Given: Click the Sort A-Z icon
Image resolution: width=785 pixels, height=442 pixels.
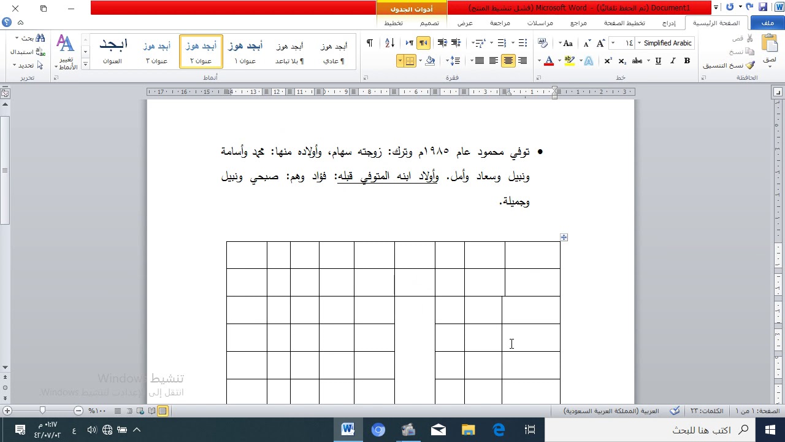Looking at the screenshot, I should (389, 43).
